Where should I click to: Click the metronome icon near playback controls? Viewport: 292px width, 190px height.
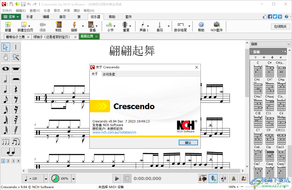pyautogui.click(x=234, y=178)
